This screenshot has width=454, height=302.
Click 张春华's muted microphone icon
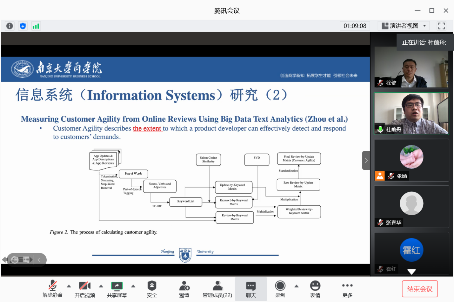tap(380, 222)
